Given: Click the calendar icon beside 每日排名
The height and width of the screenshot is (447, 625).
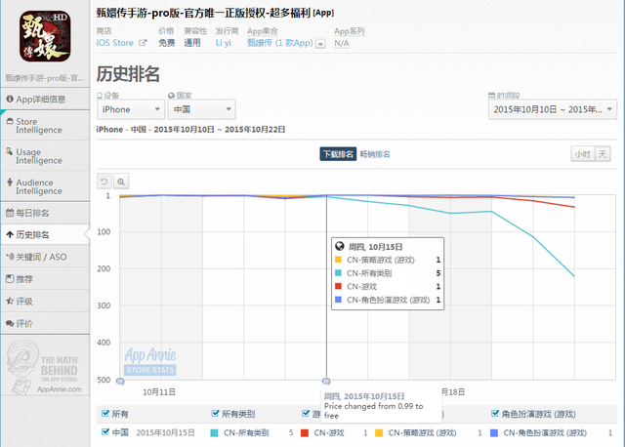Looking at the screenshot, I should [10, 213].
